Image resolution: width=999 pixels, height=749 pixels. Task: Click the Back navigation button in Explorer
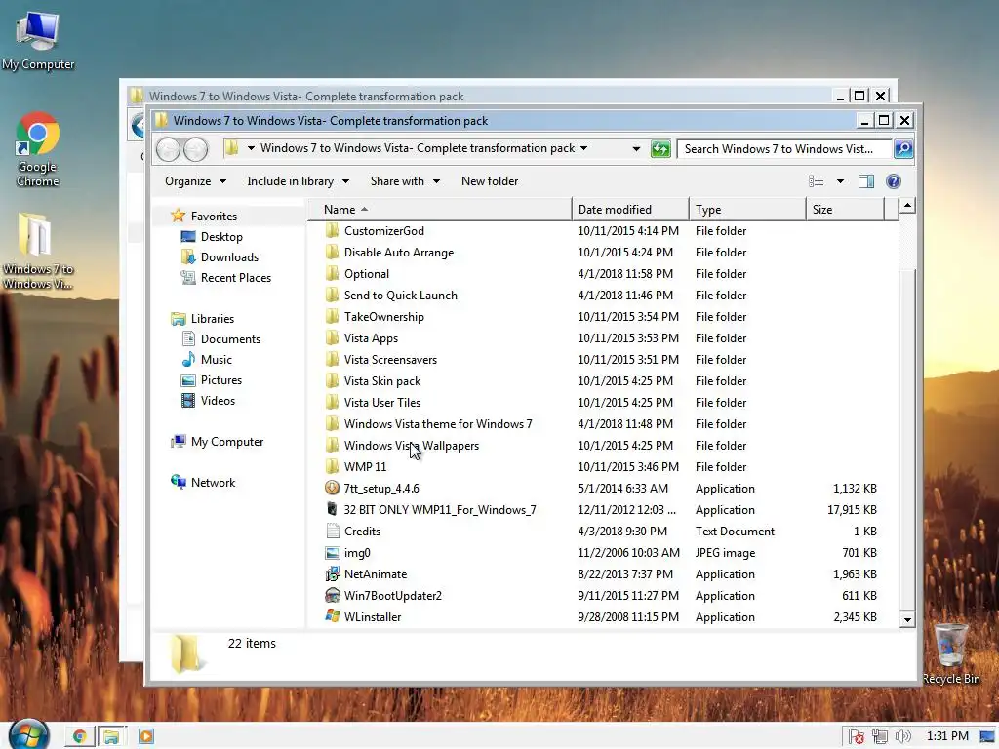168,149
